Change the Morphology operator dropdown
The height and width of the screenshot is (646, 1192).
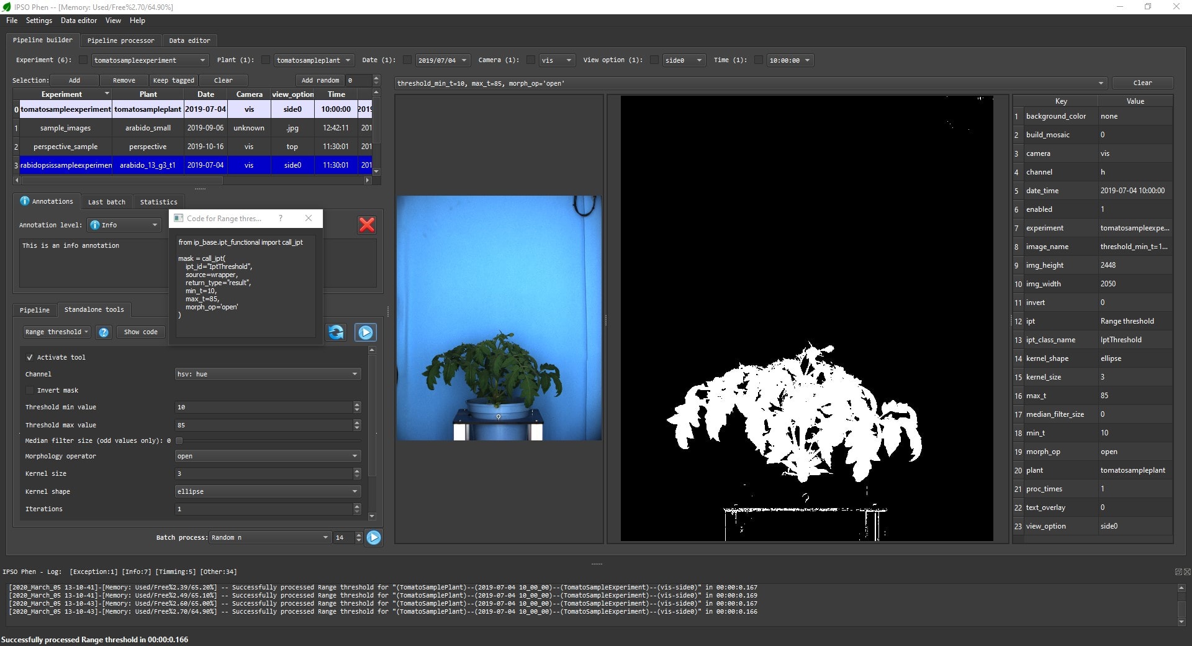[x=267, y=456]
